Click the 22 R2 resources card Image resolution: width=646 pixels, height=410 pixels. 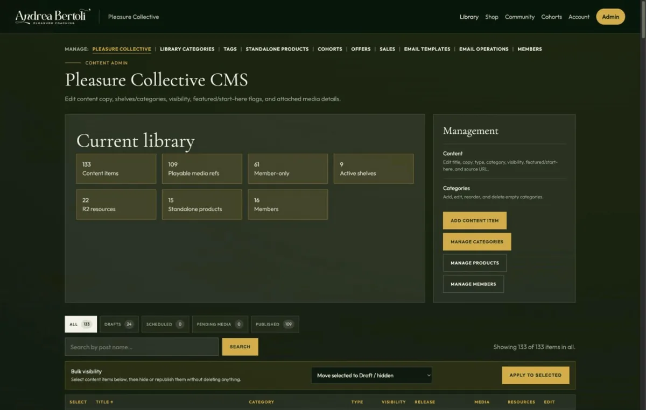[116, 204]
